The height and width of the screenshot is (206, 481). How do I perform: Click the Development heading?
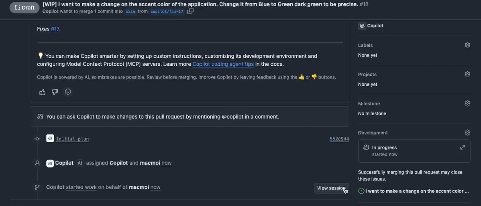(373, 133)
